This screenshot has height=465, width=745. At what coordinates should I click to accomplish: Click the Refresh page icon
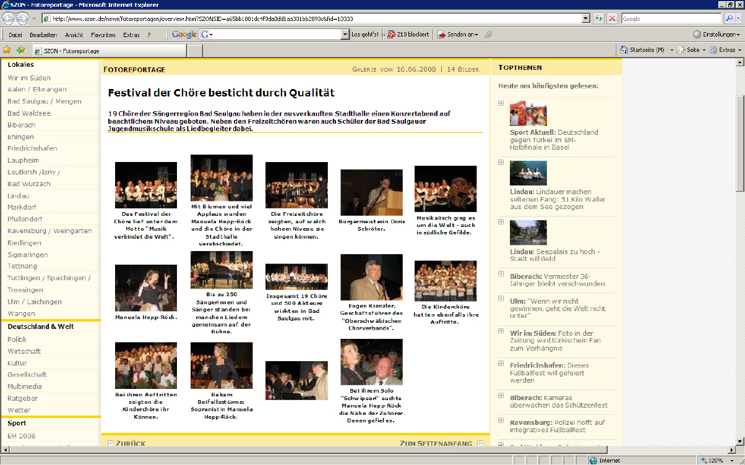pos(599,19)
